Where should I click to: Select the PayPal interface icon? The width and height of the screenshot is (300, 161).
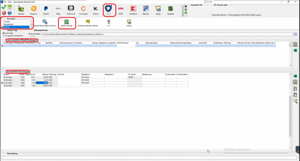click(46, 9)
